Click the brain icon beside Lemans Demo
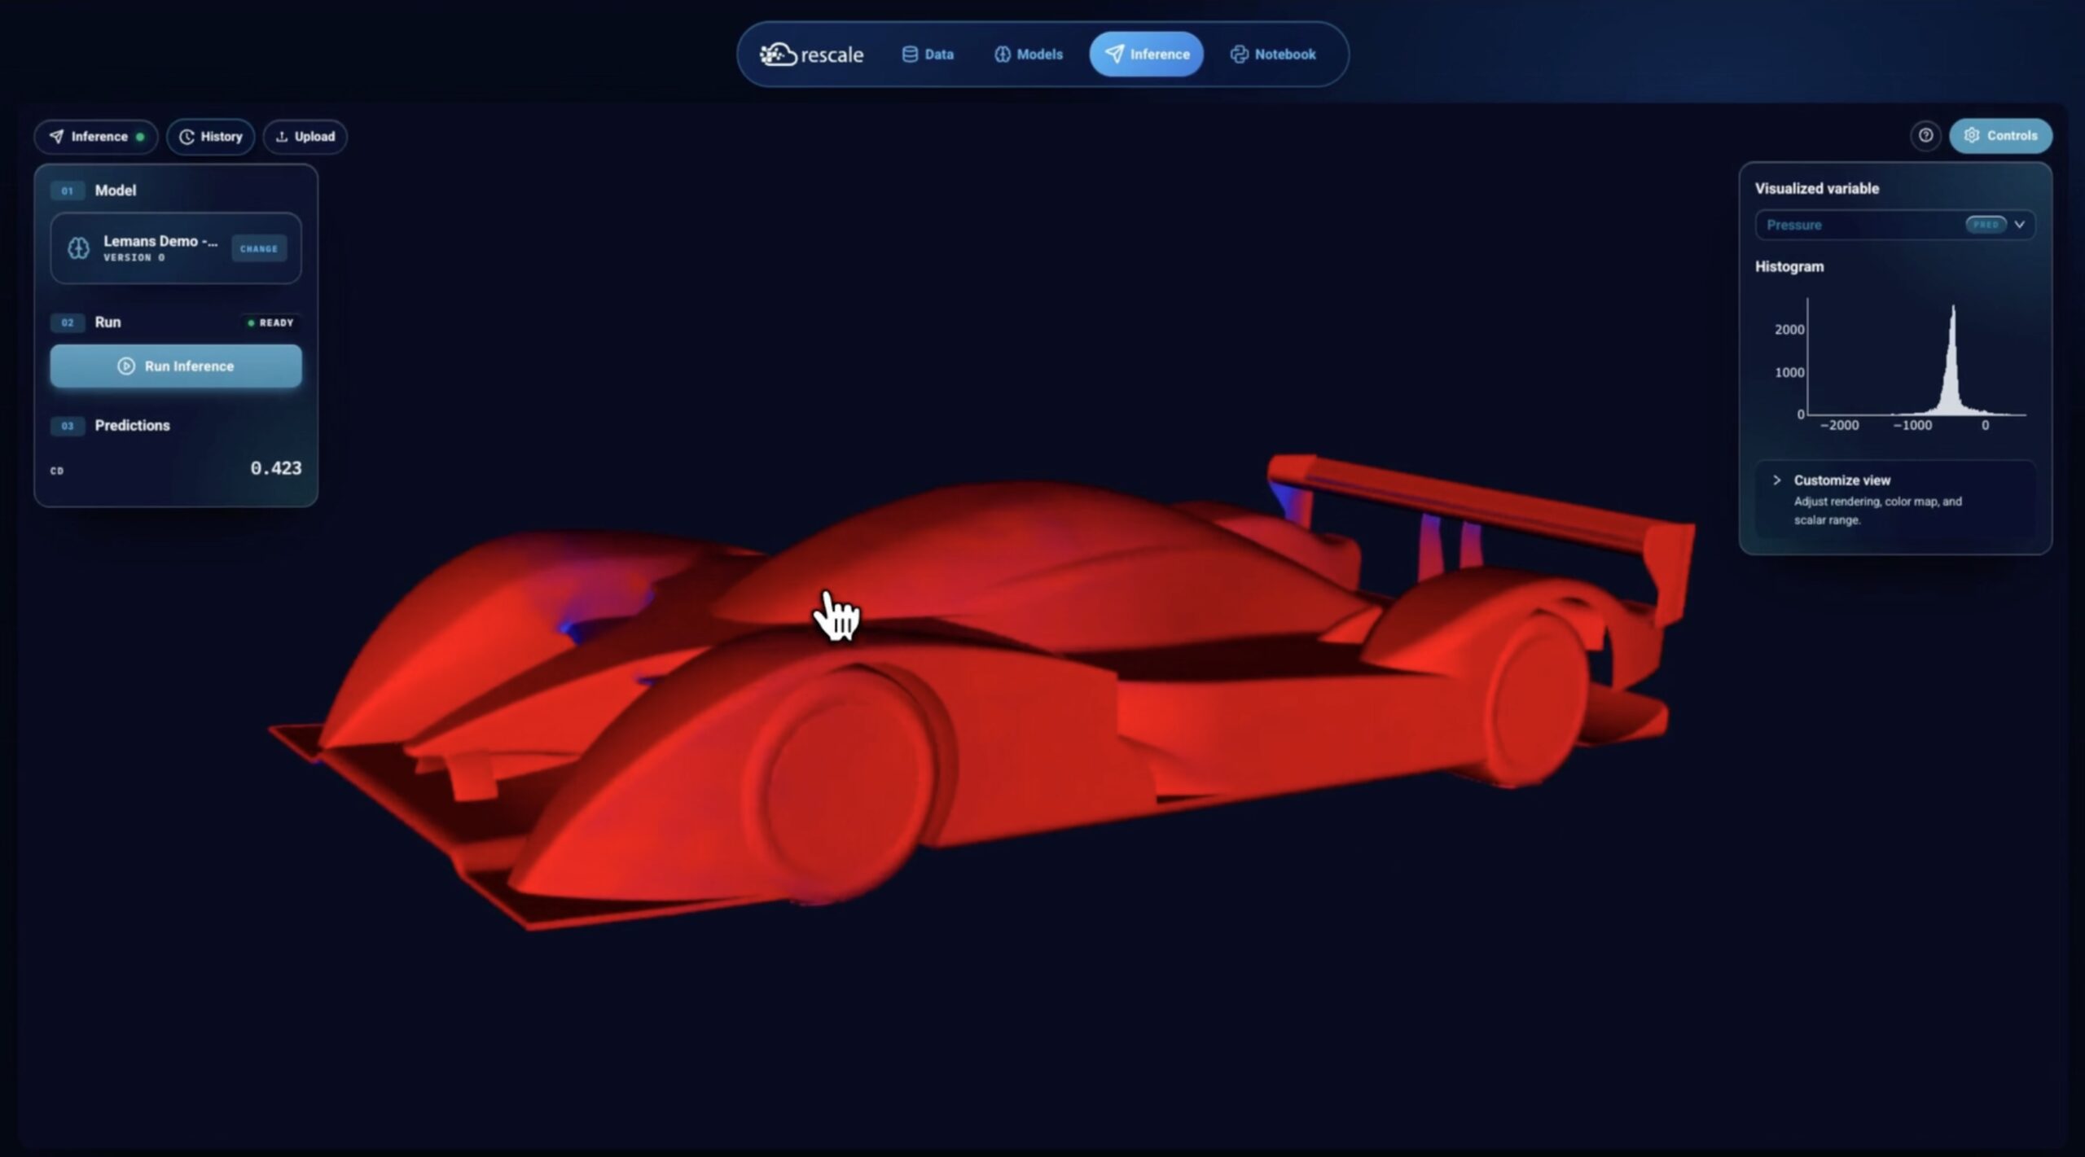The image size is (2085, 1157). click(78, 248)
